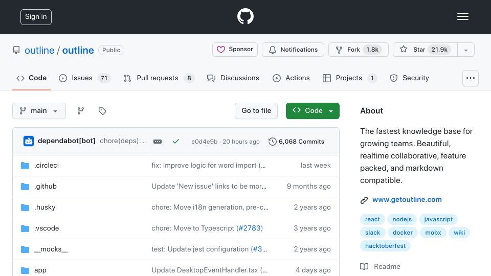
Task: Open the outline owner link
Action: tap(39, 50)
